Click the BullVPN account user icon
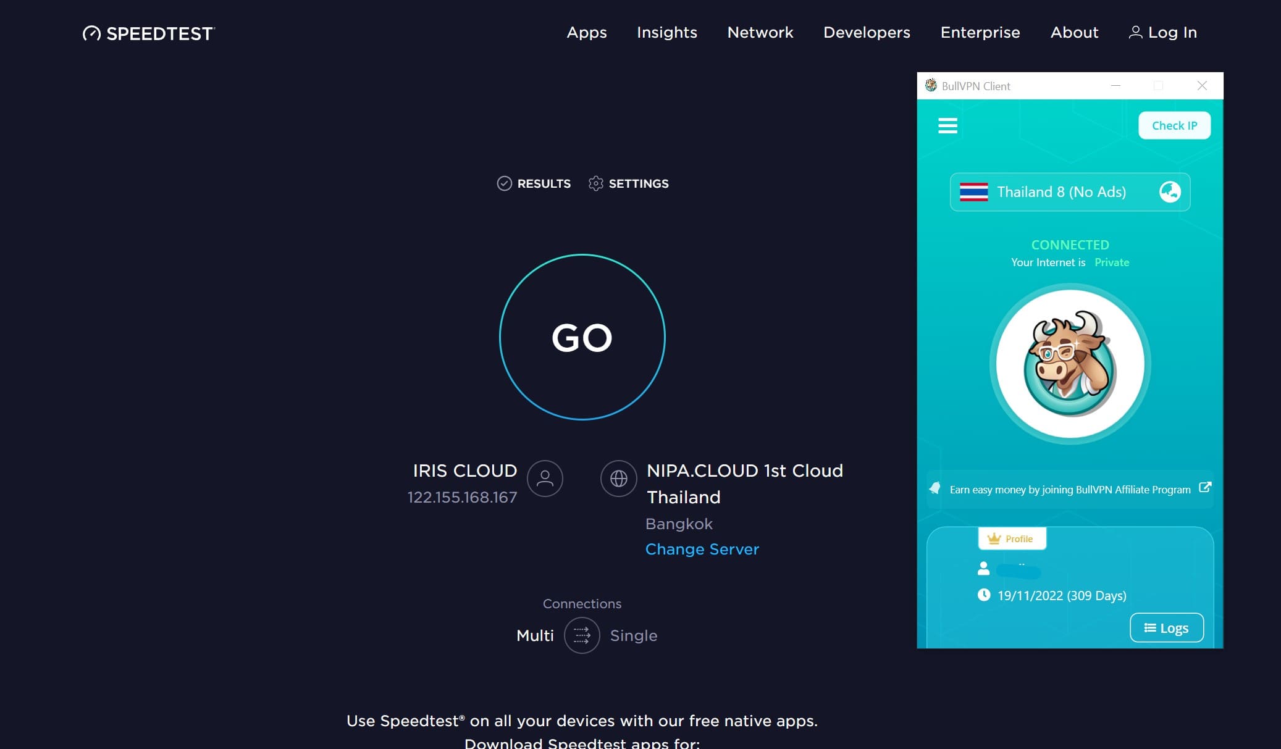The height and width of the screenshot is (749, 1281). pyautogui.click(x=983, y=568)
